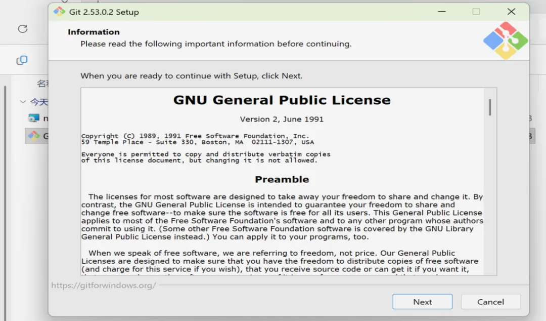546x321 pixels.
Task: Select the file with computer icon in Explorer
Action: click(x=34, y=118)
